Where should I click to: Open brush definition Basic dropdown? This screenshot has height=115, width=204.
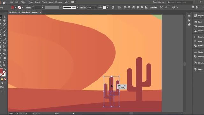point(78,7)
